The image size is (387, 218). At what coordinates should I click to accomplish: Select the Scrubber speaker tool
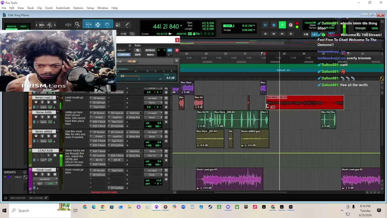point(118,25)
